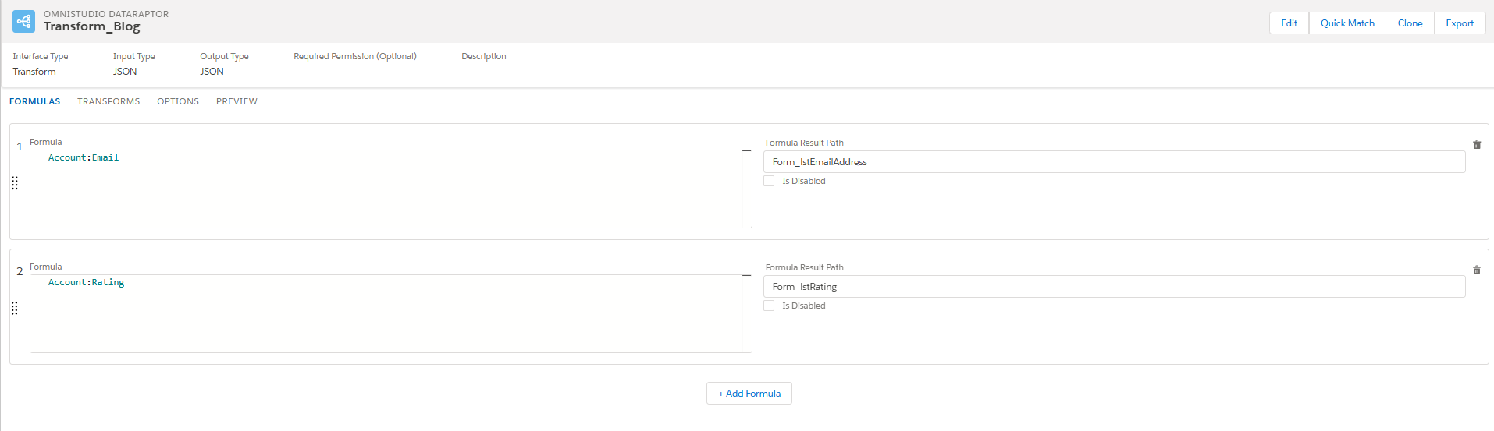Add a new formula
Viewport: 1494px width, 431px height.
click(x=749, y=394)
